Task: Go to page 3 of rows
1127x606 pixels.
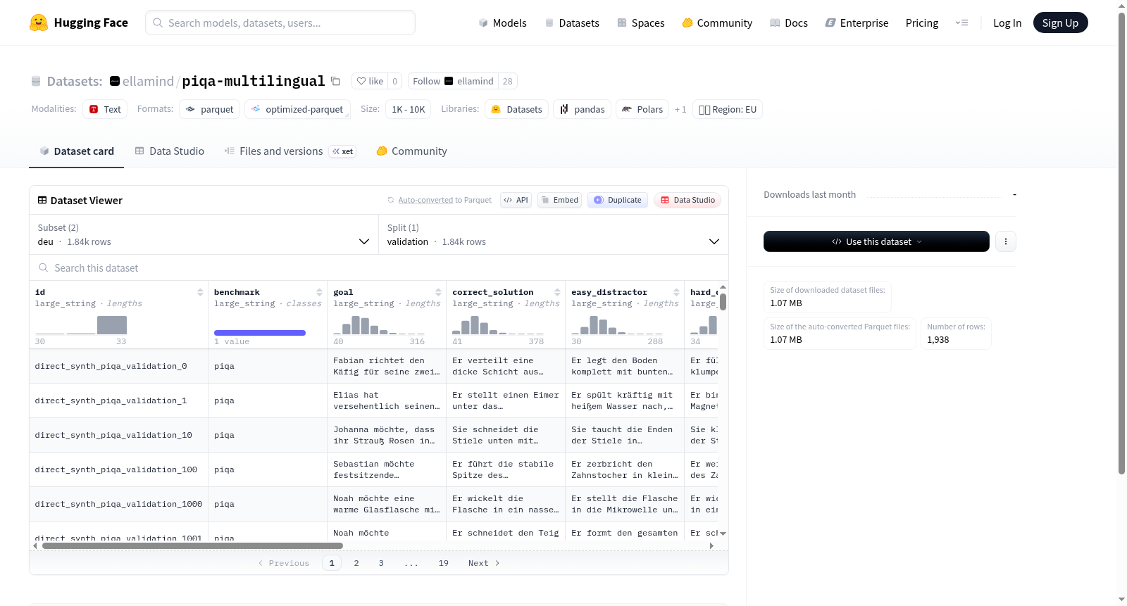Action: 381,563
